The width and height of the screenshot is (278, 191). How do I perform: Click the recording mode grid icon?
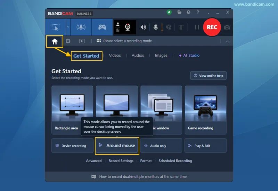point(99,41)
